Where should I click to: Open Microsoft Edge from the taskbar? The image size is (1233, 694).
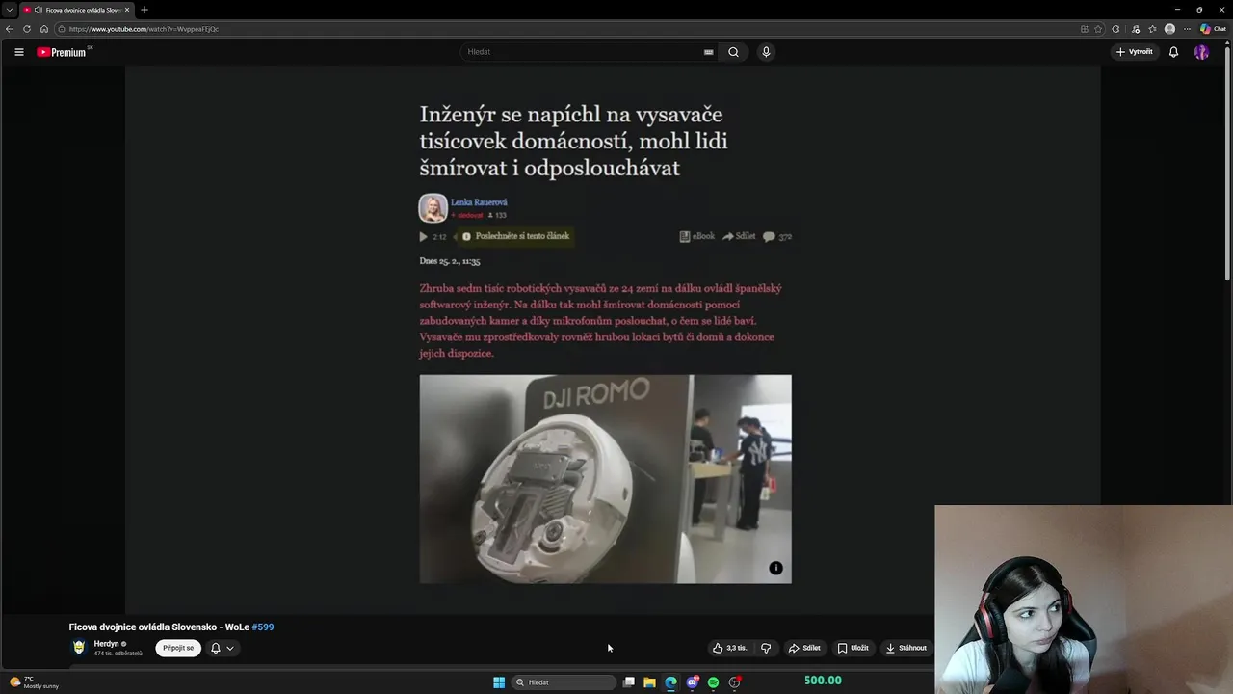(670, 682)
